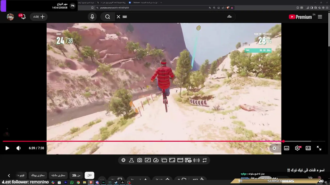Start voice search with microphone
The width and height of the screenshot is (330, 185).
92,17
